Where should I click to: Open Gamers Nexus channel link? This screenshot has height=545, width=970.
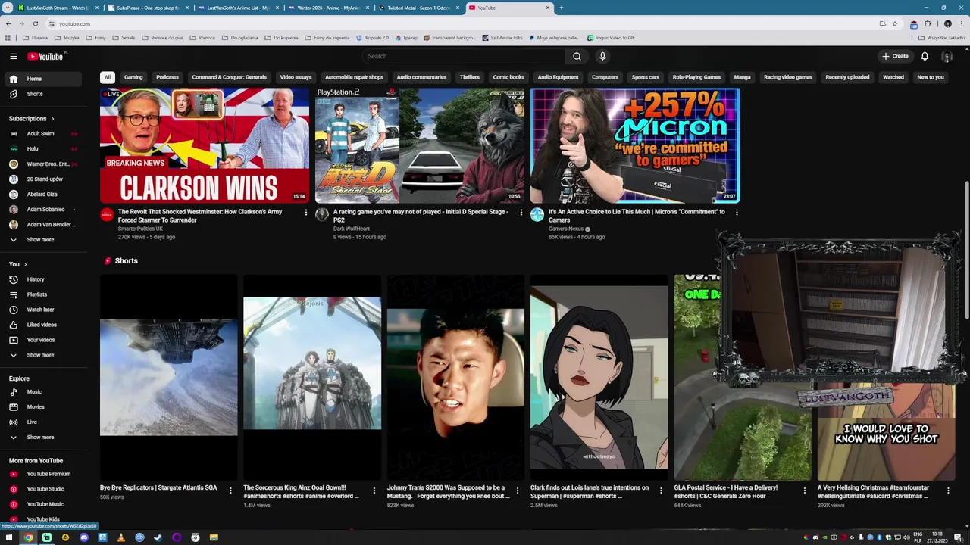click(566, 229)
